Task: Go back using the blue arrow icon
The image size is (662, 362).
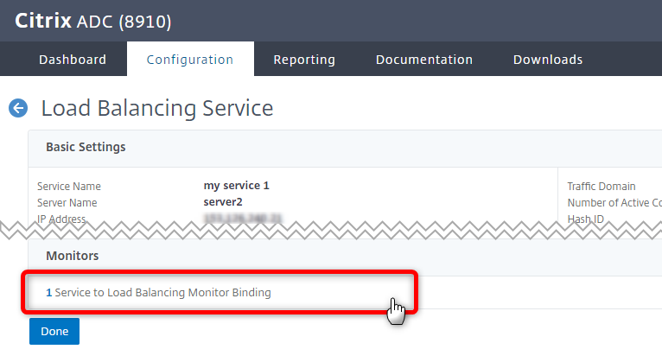Action: coord(18,108)
